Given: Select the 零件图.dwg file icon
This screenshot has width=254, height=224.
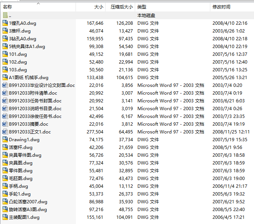Looking at the screenshot, I should coord(5,171).
